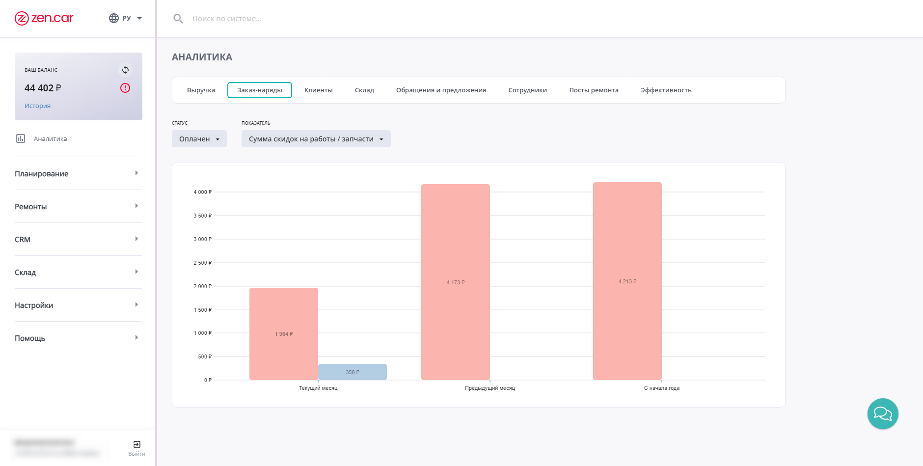Click the С начала года axis label

coord(662,388)
